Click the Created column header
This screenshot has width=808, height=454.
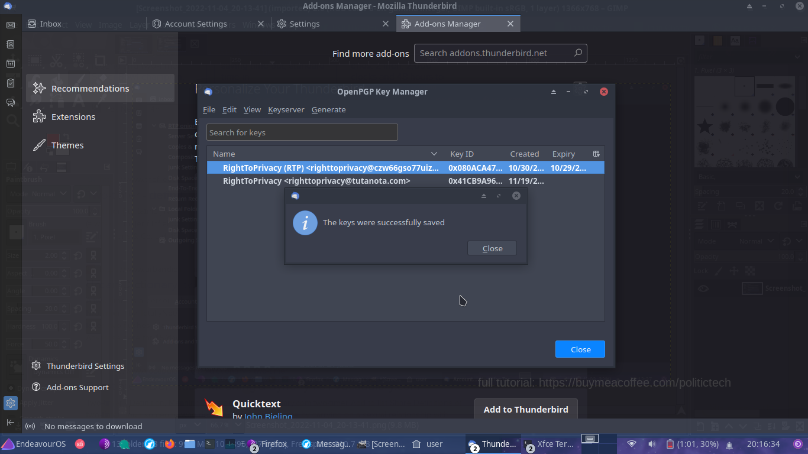[x=525, y=154]
